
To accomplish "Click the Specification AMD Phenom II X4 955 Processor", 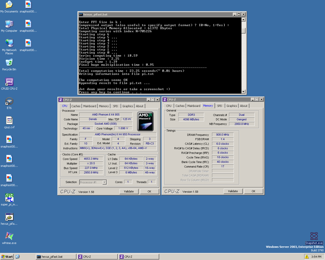I will (118, 134).
